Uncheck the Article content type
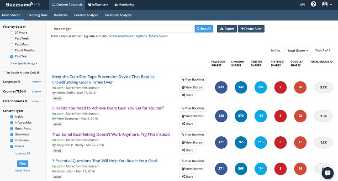338x181 pixels. pos(11,117)
